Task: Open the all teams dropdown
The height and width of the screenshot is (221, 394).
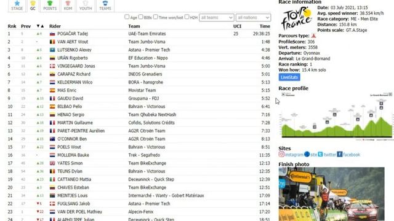Action: [x=217, y=18]
